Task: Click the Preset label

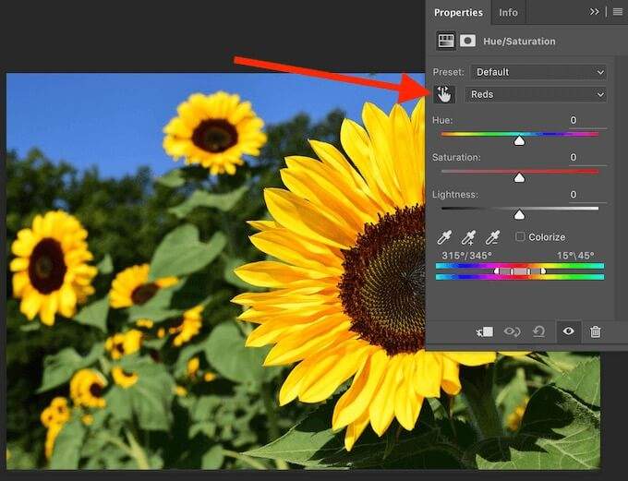Action: click(448, 72)
